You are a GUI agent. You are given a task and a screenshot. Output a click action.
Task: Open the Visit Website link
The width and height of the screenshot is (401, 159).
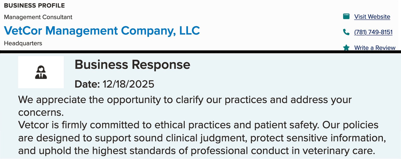click(x=372, y=17)
